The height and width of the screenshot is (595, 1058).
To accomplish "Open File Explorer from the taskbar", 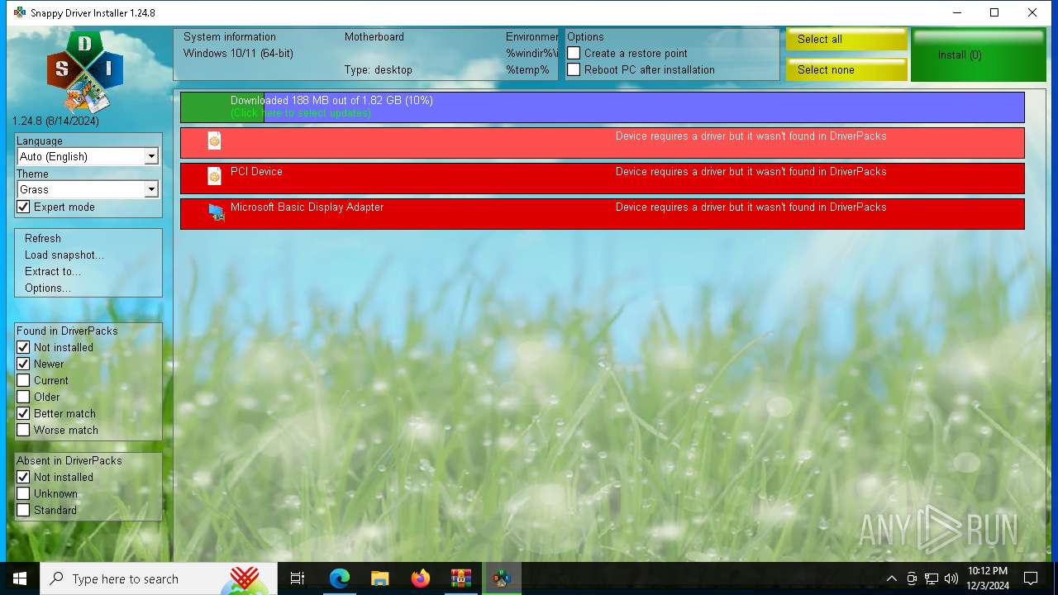I will click(x=380, y=578).
